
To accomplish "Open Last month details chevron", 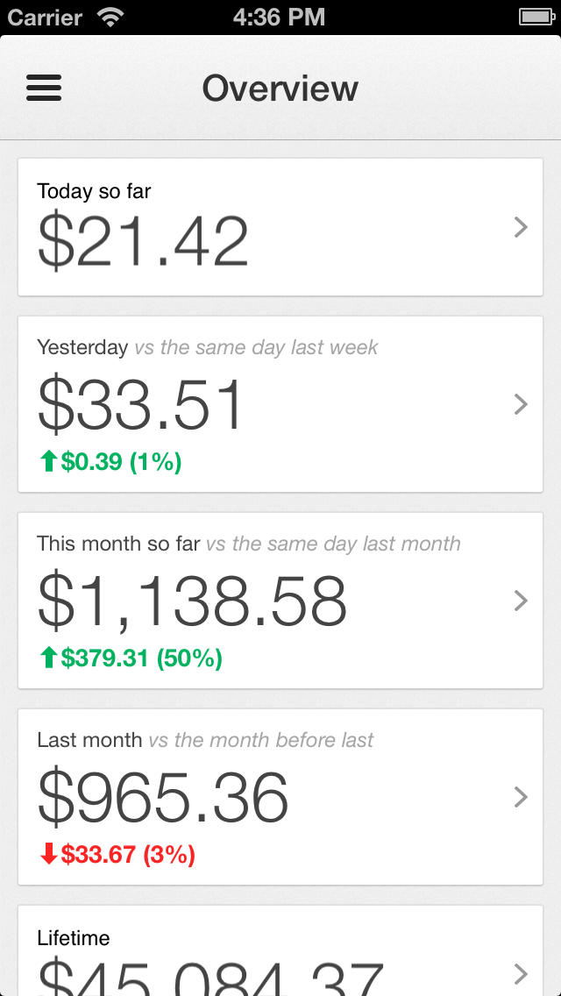I will click(x=521, y=797).
